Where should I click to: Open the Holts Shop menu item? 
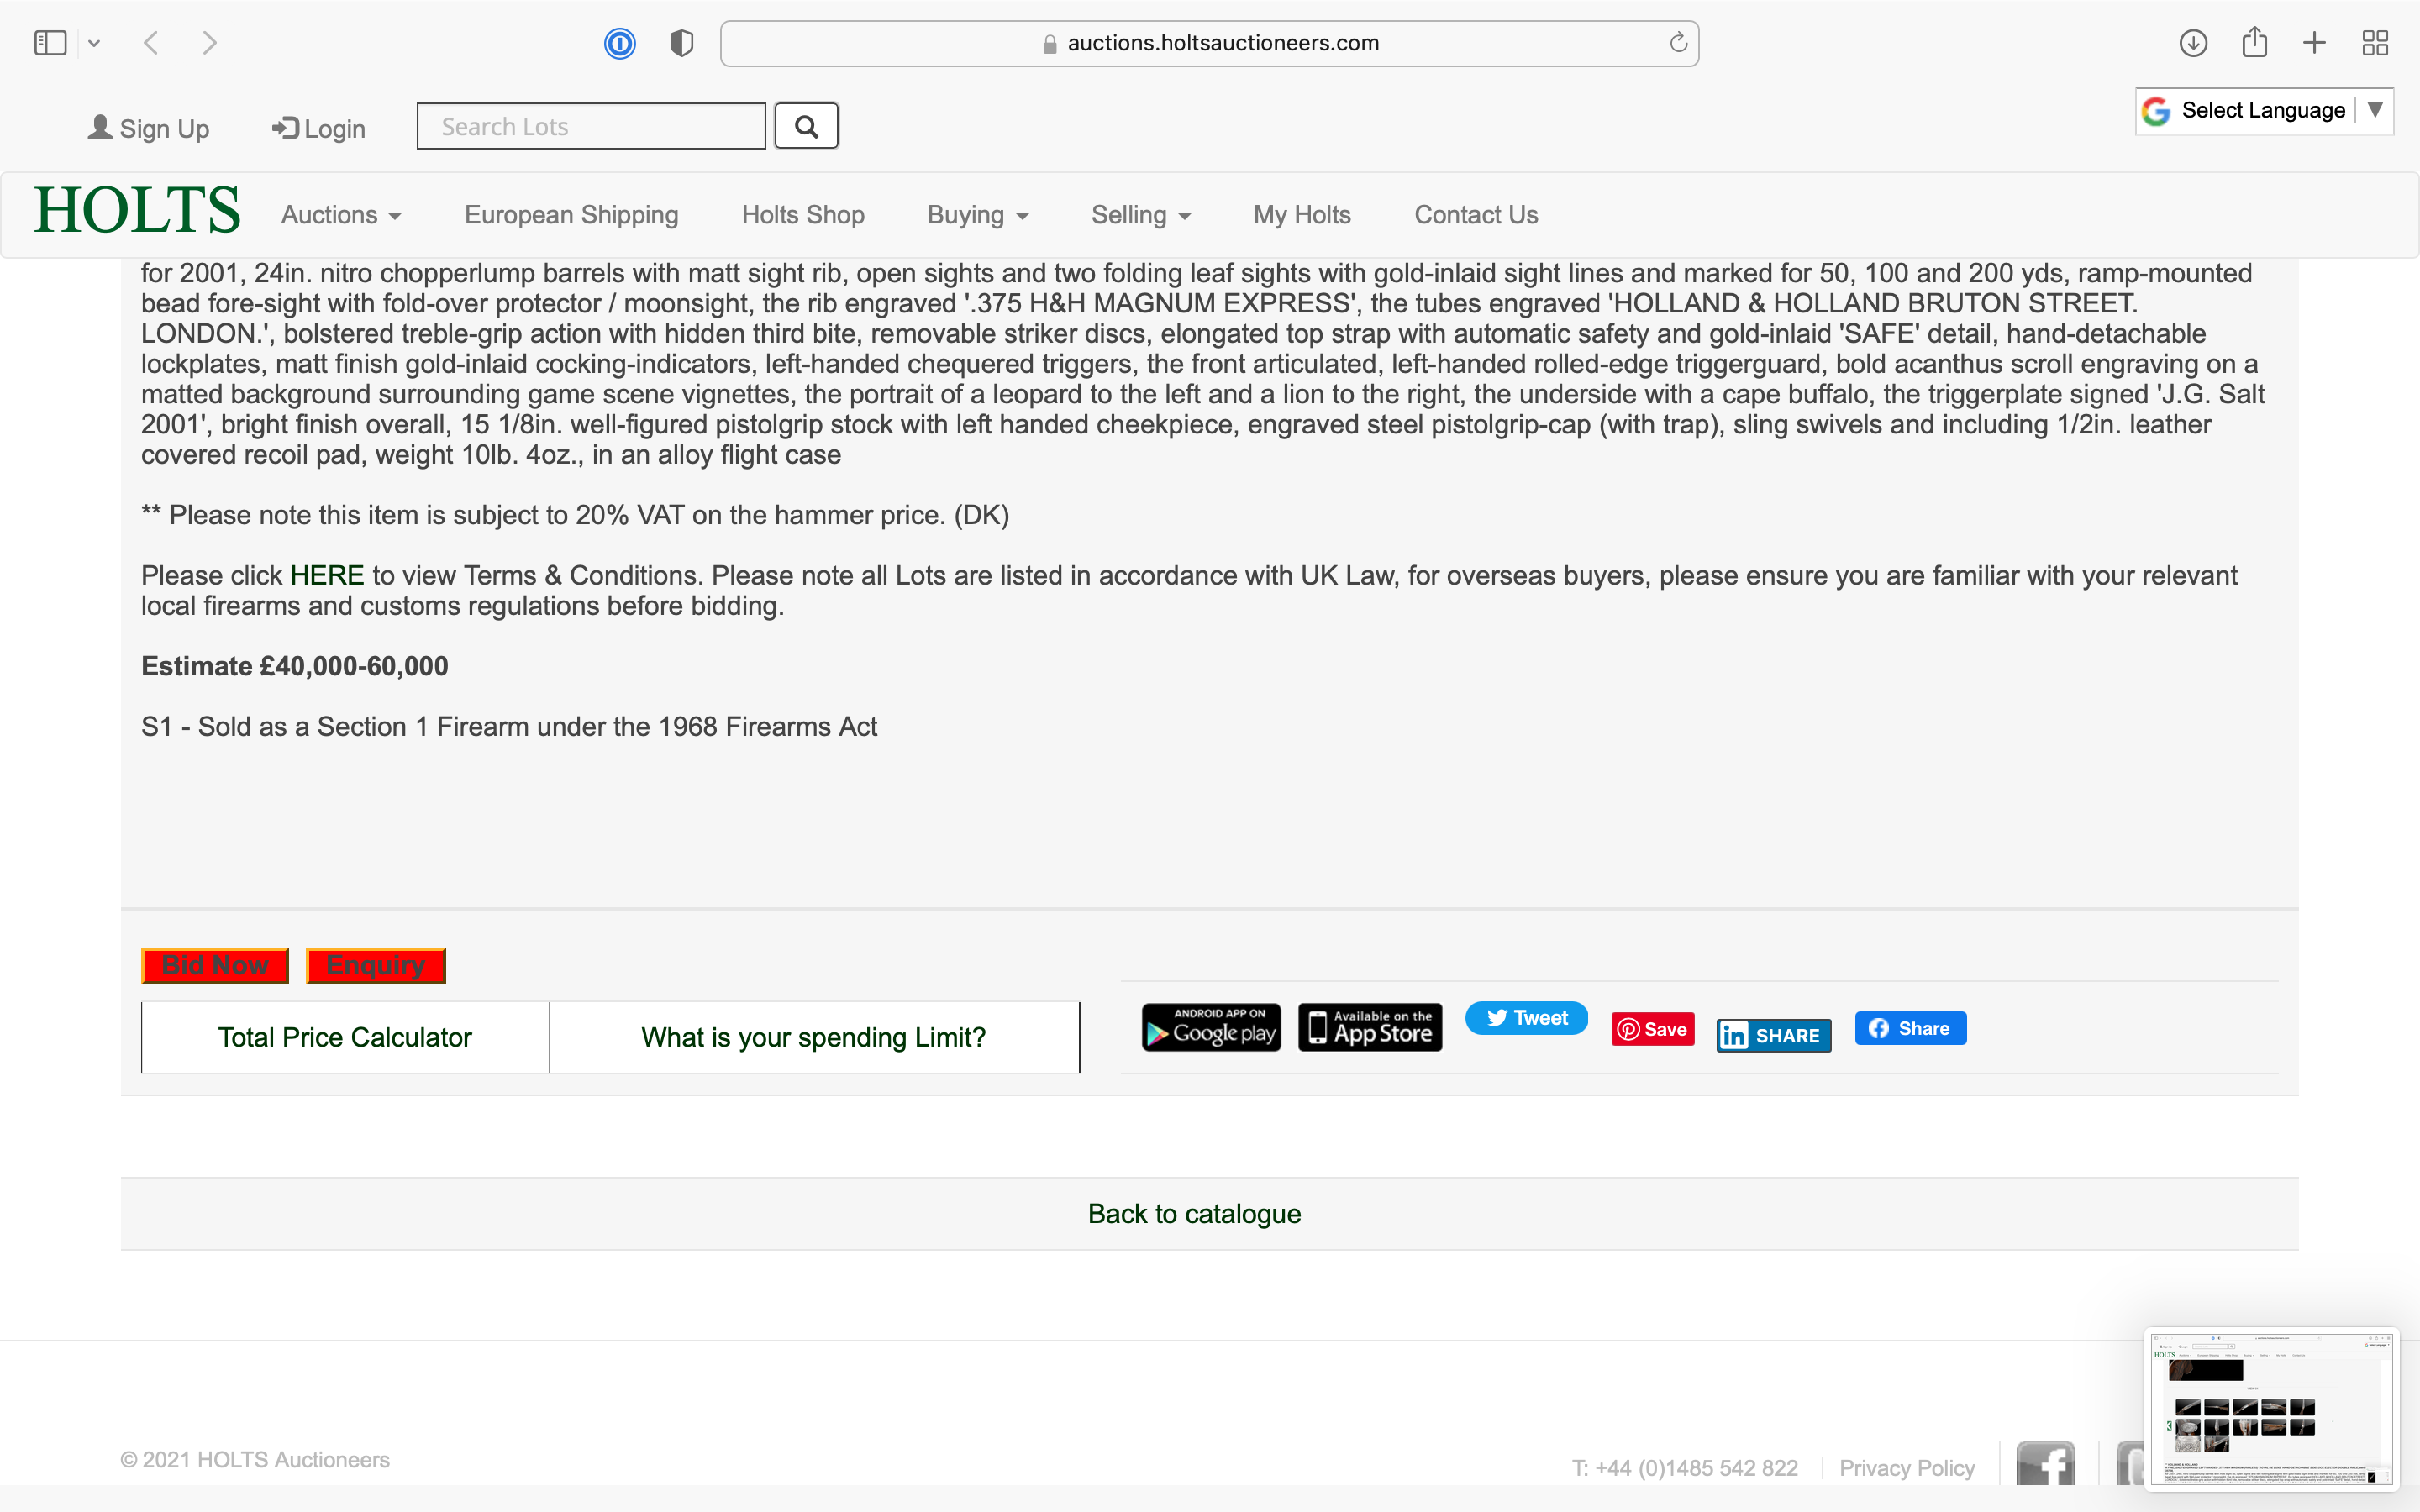tap(803, 215)
